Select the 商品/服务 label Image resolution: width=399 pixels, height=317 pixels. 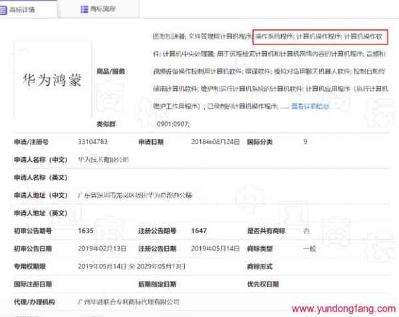pyautogui.click(x=110, y=71)
